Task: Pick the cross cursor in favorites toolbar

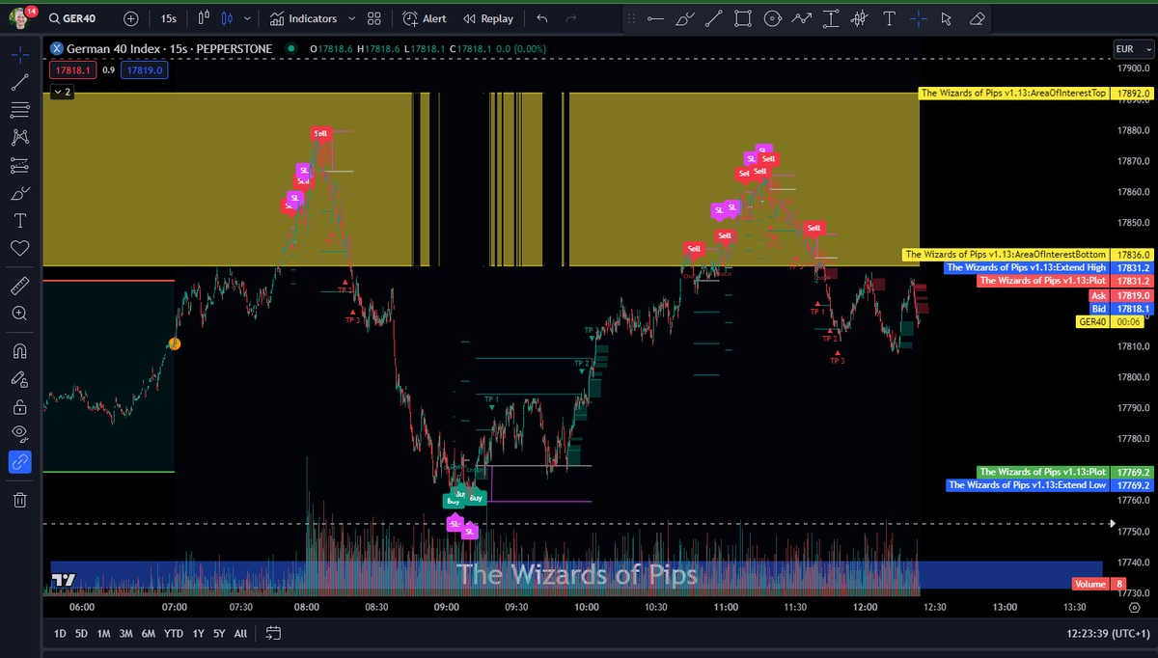Action: click(918, 18)
